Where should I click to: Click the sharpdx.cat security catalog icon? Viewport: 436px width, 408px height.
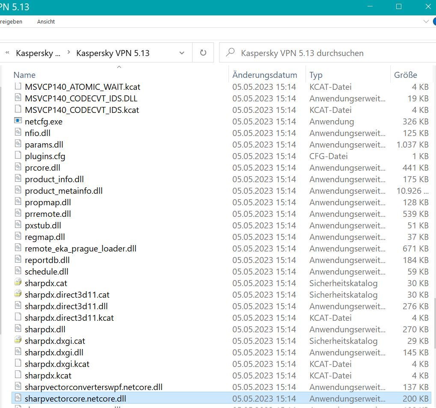(18, 283)
